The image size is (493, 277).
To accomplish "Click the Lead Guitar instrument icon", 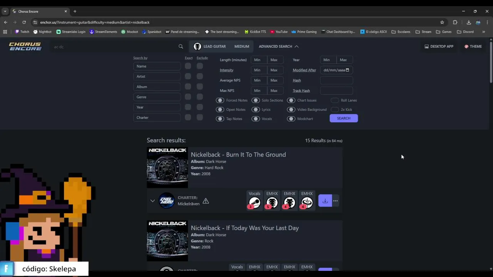I will pyautogui.click(x=197, y=47).
